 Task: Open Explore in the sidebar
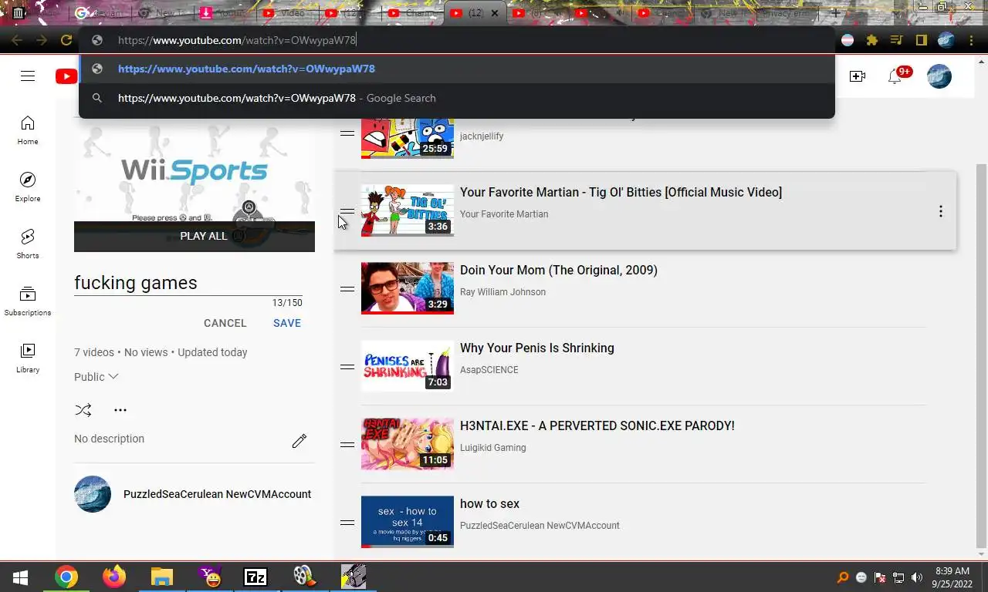(x=28, y=187)
